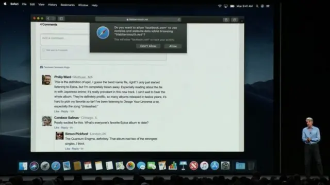Open the blue Downloads folder in Dock

point(240,166)
